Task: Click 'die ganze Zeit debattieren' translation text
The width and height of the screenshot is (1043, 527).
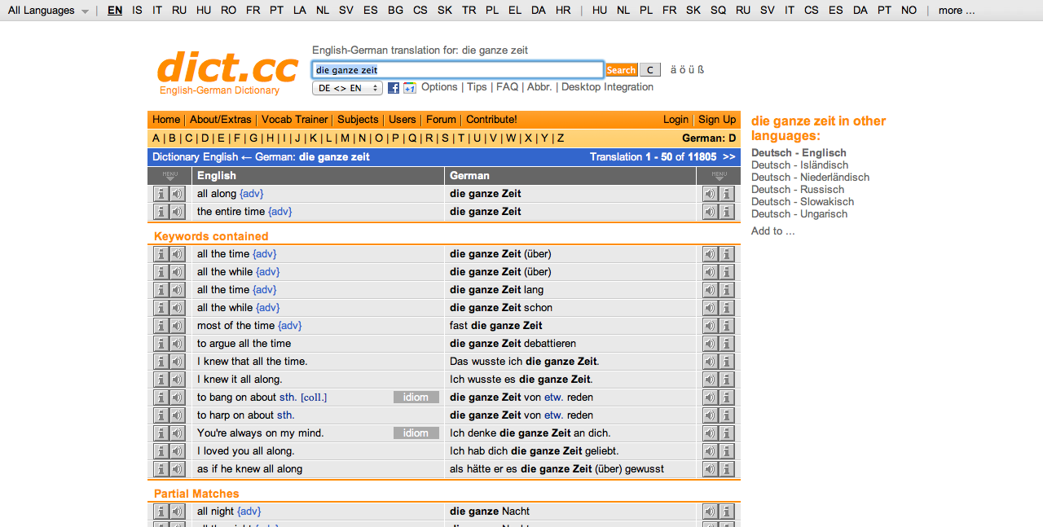Action: pos(513,344)
